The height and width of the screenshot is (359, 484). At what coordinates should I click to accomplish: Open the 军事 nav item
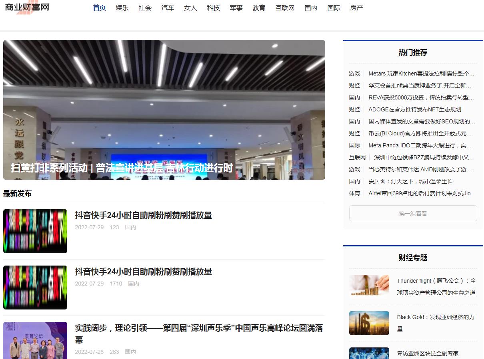[236, 8]
